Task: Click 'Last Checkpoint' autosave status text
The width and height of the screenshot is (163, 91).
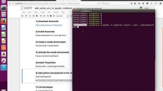Action: 87,8
